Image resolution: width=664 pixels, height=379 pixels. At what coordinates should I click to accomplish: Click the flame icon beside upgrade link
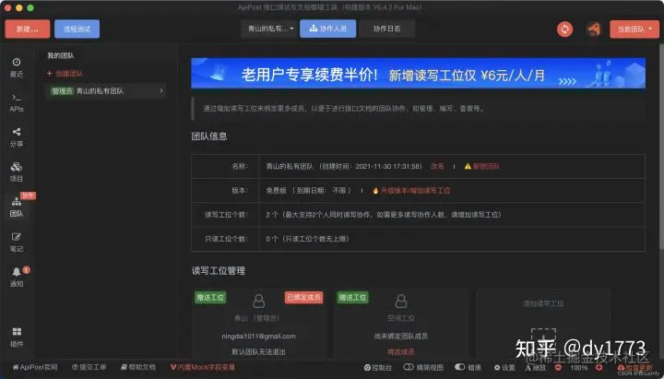pos(375,191)
